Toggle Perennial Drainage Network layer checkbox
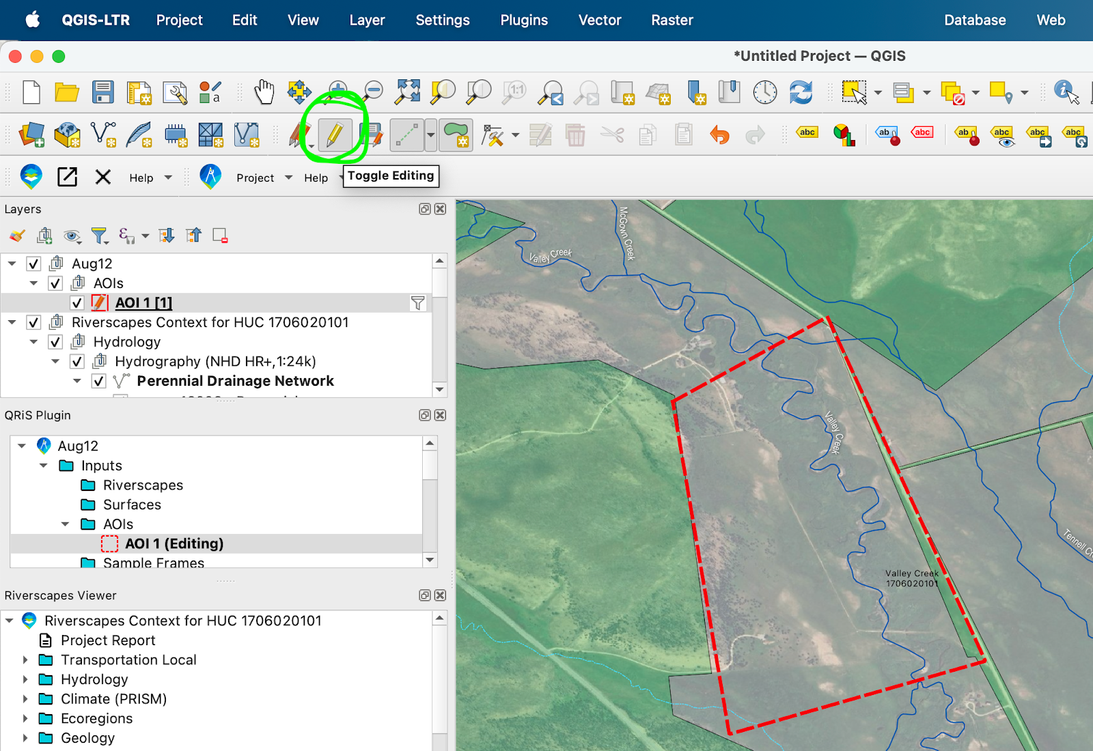Screen dimensions: 1093x751 click(x=99, y=381)
